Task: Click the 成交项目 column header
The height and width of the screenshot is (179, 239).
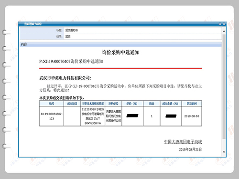Action: point(72,104)
